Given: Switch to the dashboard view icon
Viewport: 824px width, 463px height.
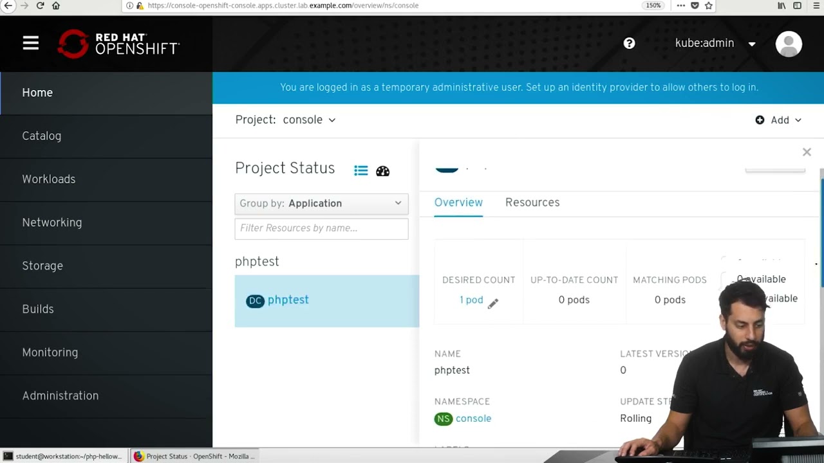Looking at the screenshot, I should (x=383, y=170).
